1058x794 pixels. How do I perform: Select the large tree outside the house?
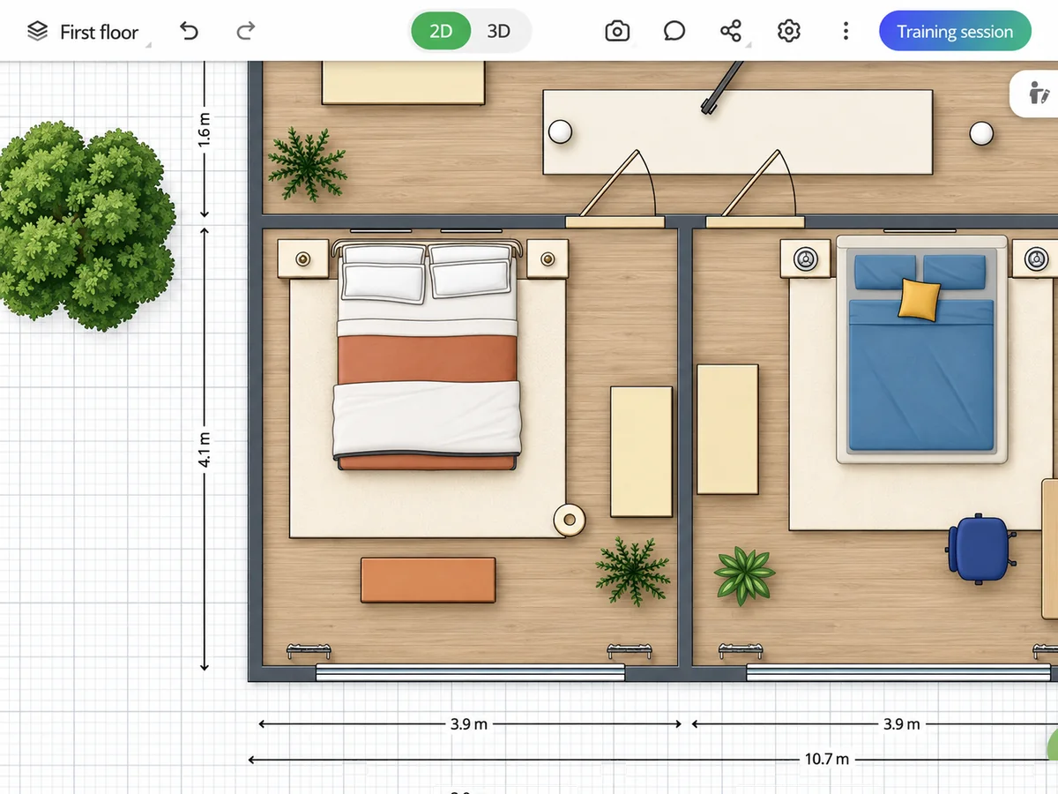click(86, 226)
